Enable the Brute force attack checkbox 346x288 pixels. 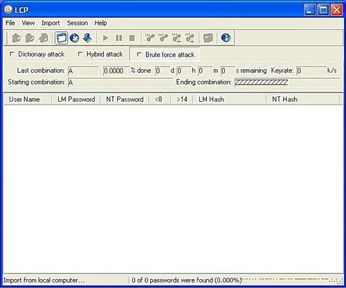(139, 55)
